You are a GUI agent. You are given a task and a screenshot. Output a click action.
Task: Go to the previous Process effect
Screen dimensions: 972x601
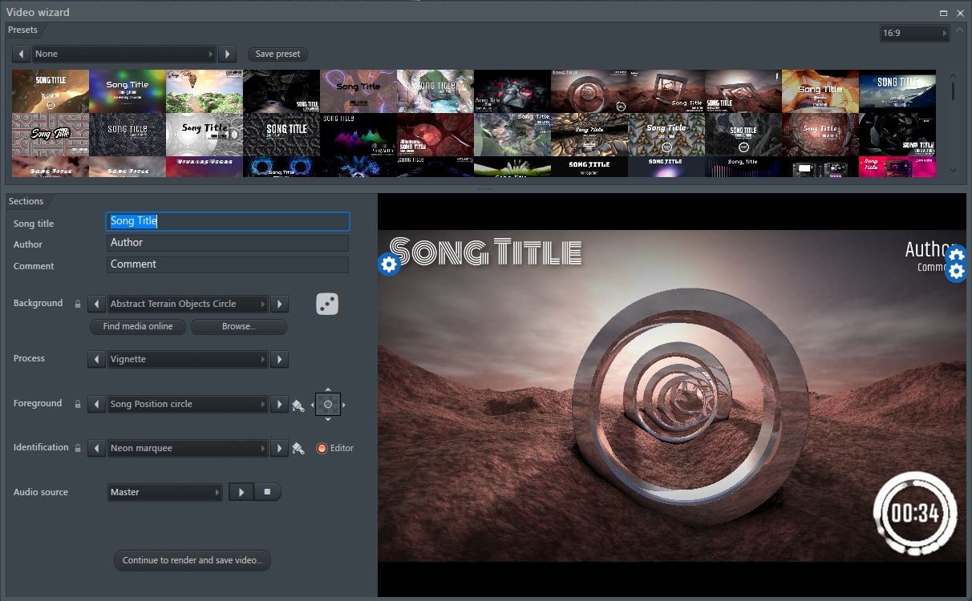click(96, 360)
